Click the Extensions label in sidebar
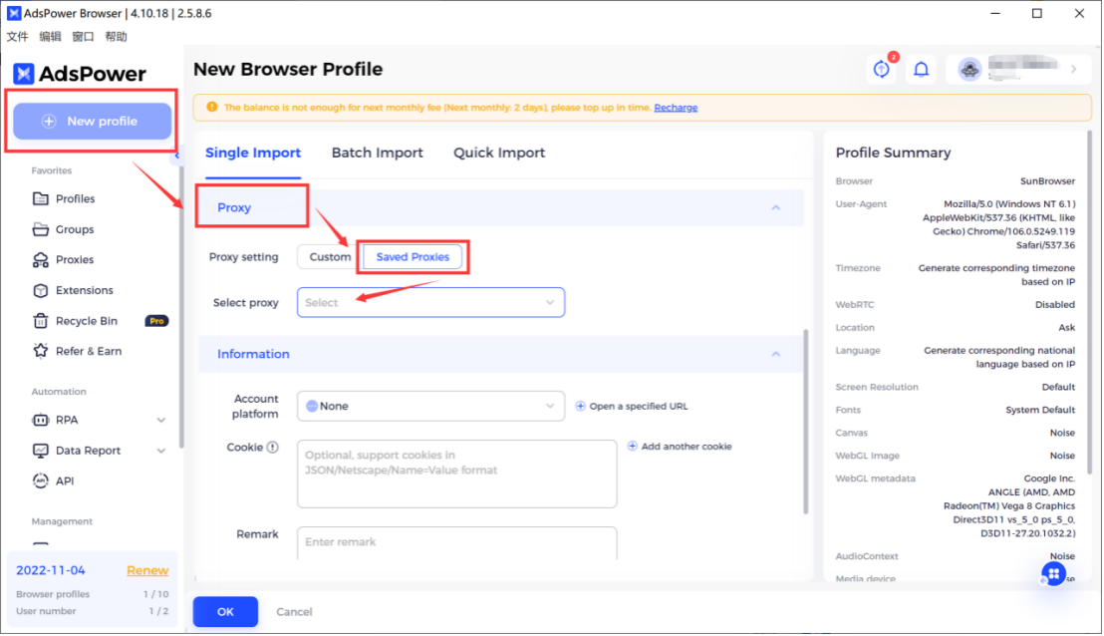1104x636 pixels. 85,290
